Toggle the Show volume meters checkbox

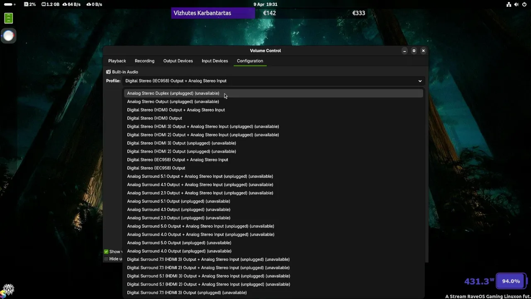tap(106, 252)
